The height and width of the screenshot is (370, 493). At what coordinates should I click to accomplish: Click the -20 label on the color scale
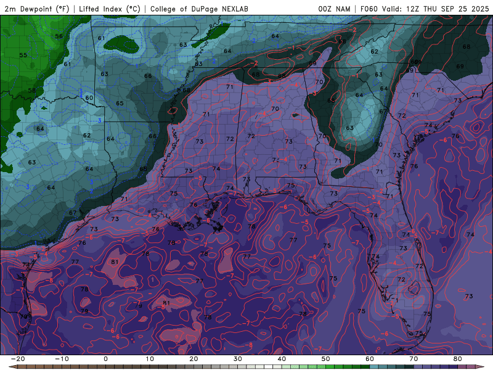[18, 359]
